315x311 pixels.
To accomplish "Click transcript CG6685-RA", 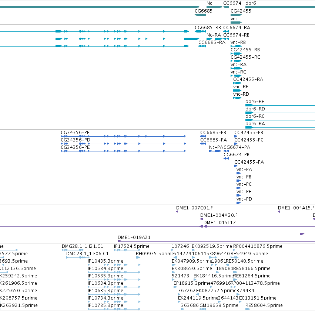I will 212,42.
